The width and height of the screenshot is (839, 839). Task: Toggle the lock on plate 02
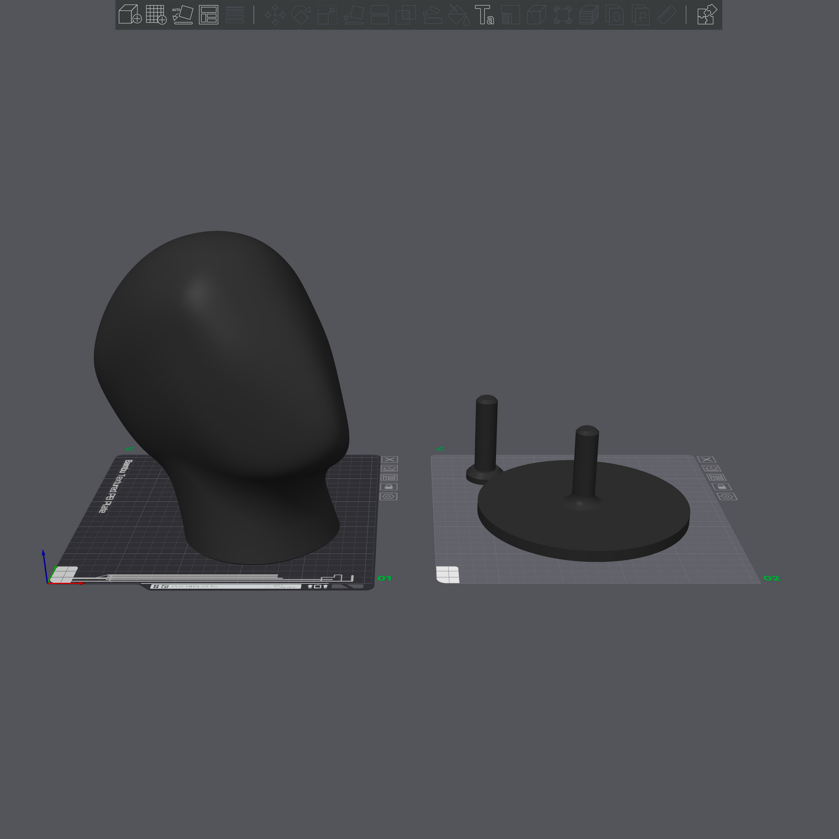[x=722, y=487]
